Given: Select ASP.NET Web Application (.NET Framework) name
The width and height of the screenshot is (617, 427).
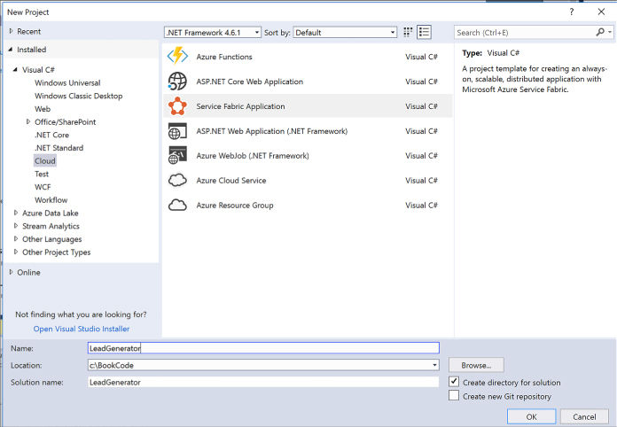Looking at the screenshot, I should click(272, 131).
